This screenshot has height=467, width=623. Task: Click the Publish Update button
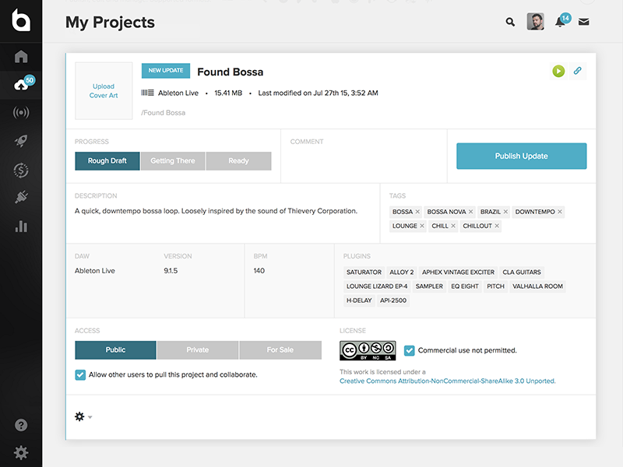[521, 156]
